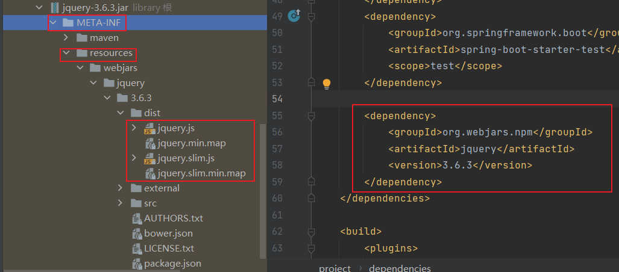Viewport: 619px width, 272px height.
Task: Click the dist folder icon
Action: pyautogui.click(x=136, y=113)
